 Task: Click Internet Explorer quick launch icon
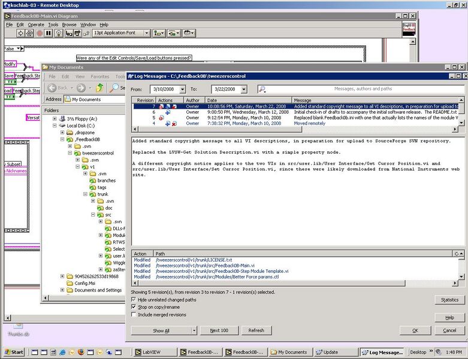[x=62, y=352]
